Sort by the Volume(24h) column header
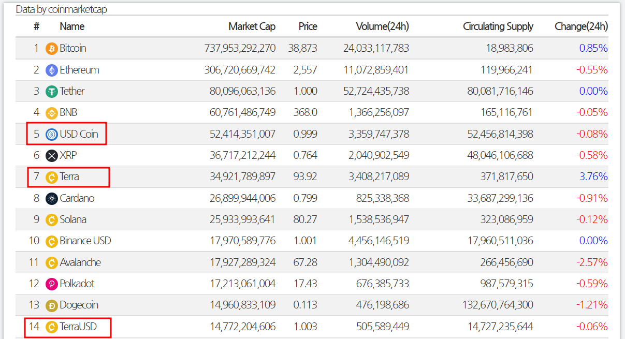The height and width of the screenshot is (339, 625). [383, 26]
